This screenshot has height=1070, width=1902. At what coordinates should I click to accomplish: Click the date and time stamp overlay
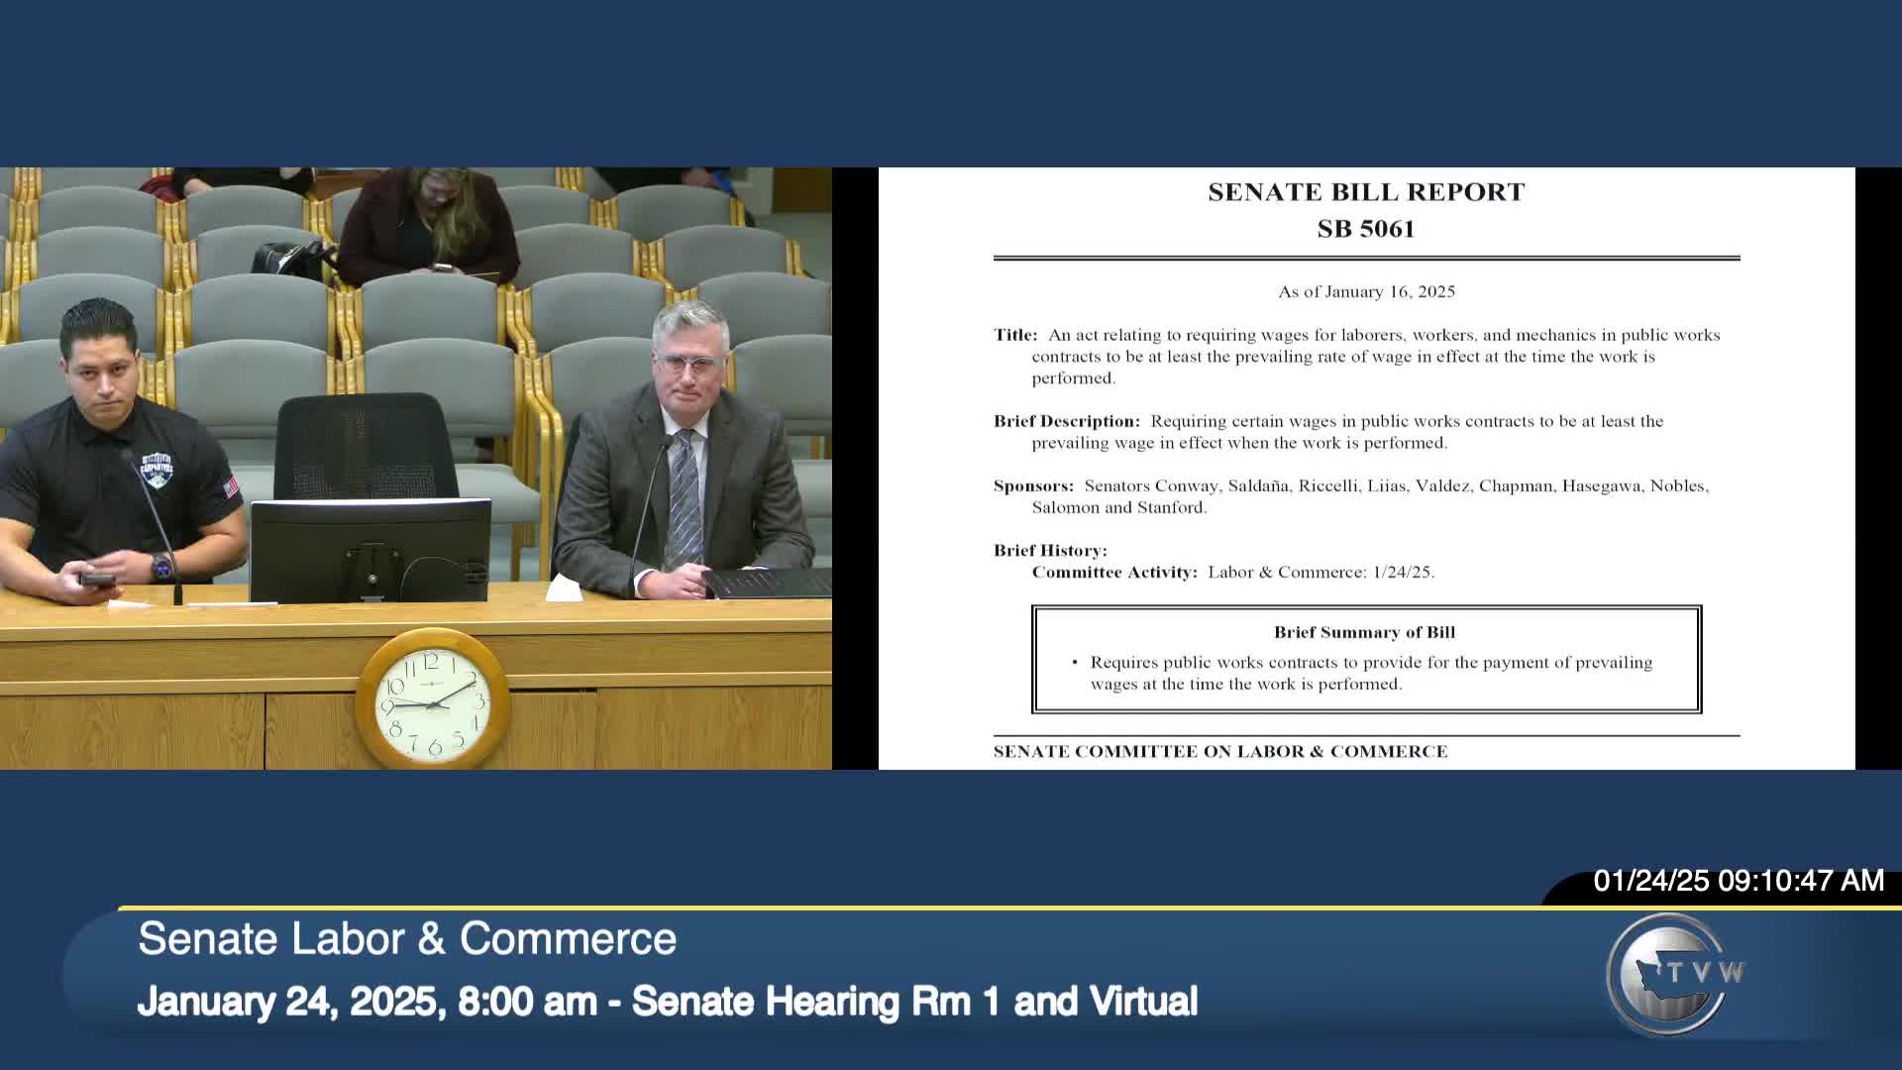point(1738,881)
